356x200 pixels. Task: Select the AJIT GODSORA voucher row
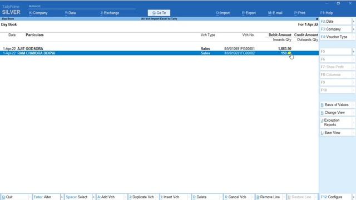(159, 48)
